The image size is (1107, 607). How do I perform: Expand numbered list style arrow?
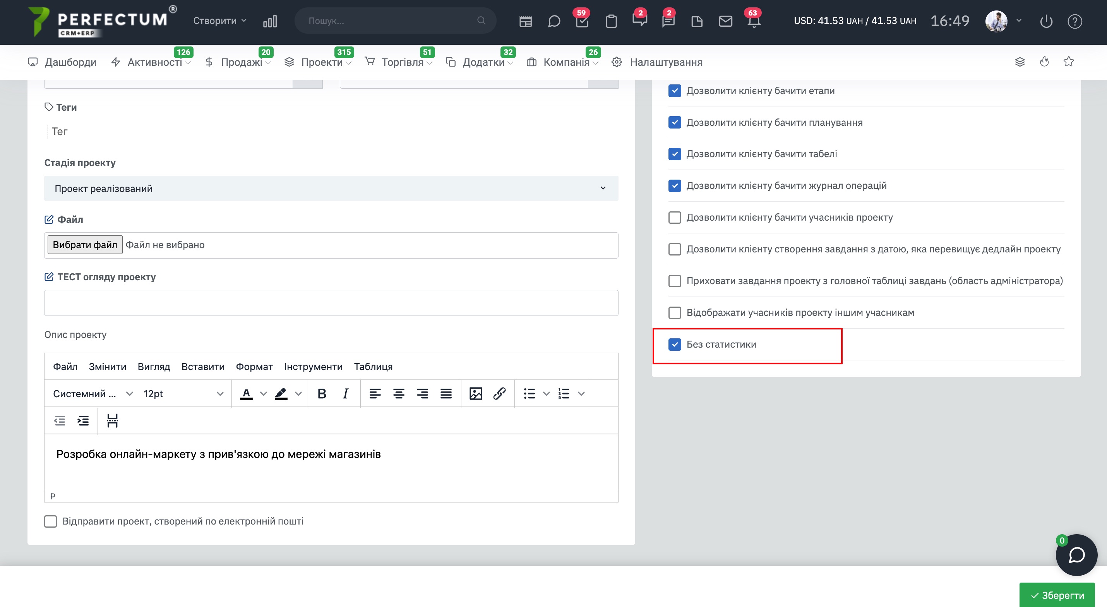(x=581, y=393)
